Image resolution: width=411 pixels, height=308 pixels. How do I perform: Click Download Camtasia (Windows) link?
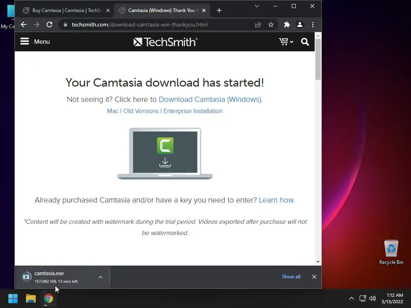(x=210, y=99)
